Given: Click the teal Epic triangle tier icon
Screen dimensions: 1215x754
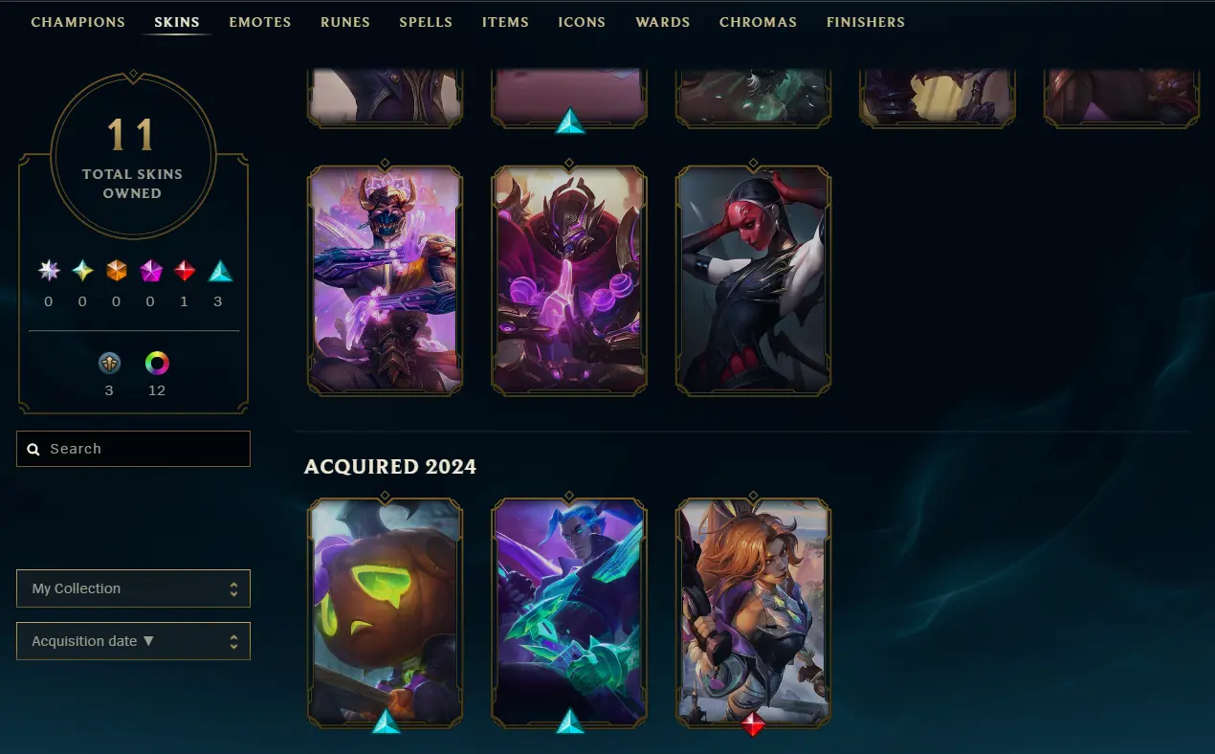Looking at the screenshot, I should coord(220,271).
